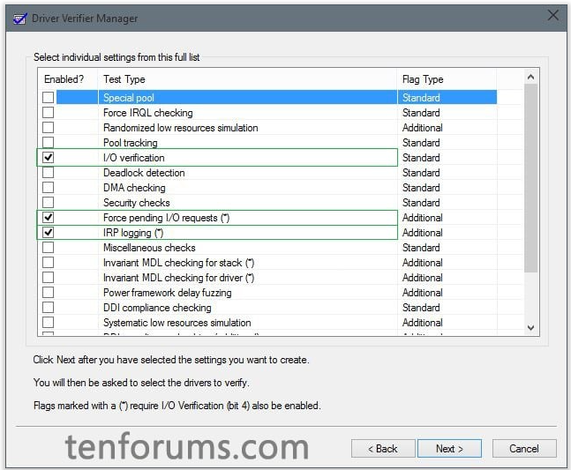Enable the Security checks checkbox
571x470 pixels.
[48, 202]
